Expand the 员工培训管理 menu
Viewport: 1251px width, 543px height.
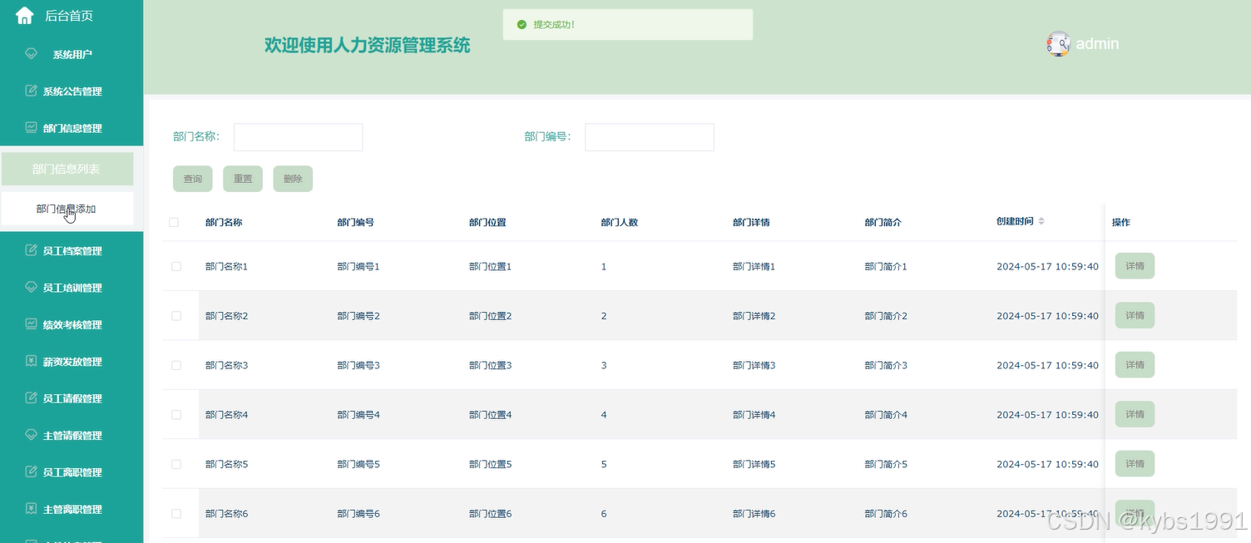(x=72, y=287)
